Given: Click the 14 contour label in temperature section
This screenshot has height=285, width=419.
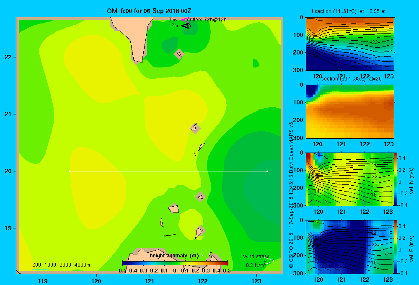Looking at the screenshot, I should tap(316, 56).
